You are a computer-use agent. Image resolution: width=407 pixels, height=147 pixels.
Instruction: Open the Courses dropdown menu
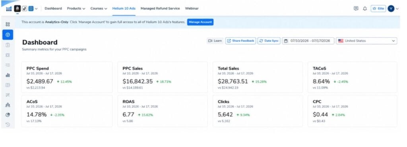99,9
